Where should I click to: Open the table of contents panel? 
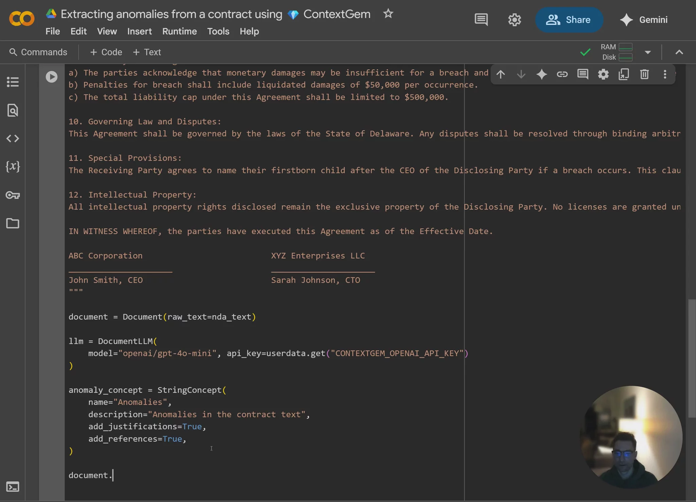click(x=13, y=82)
